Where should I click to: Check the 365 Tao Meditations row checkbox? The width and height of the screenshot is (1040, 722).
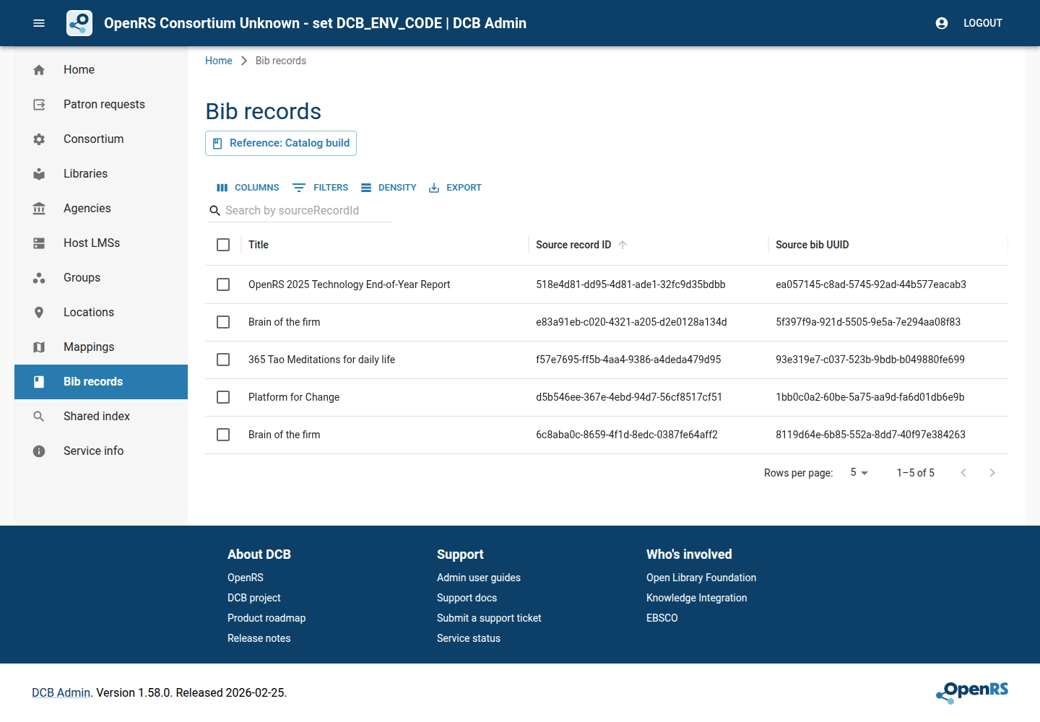point(223,360)
